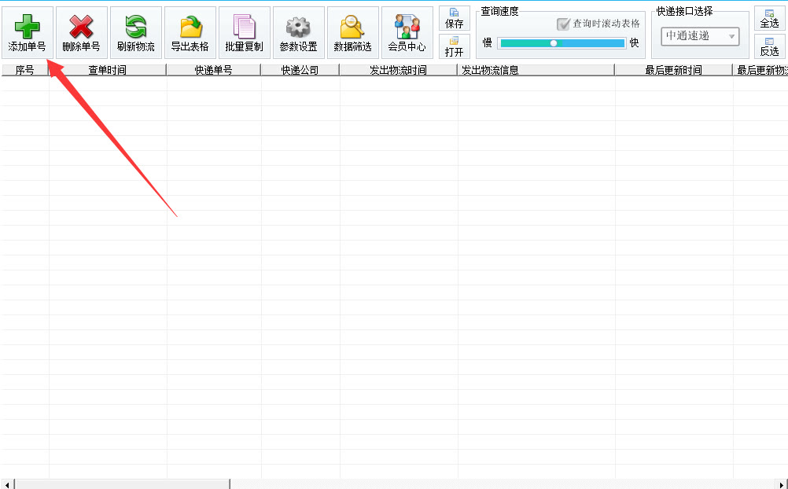Image resolution: width=788 pixels, height=489 pixels.
Task: Click the horizontal scrollbar right arrow
Action: tap(782, 484)
